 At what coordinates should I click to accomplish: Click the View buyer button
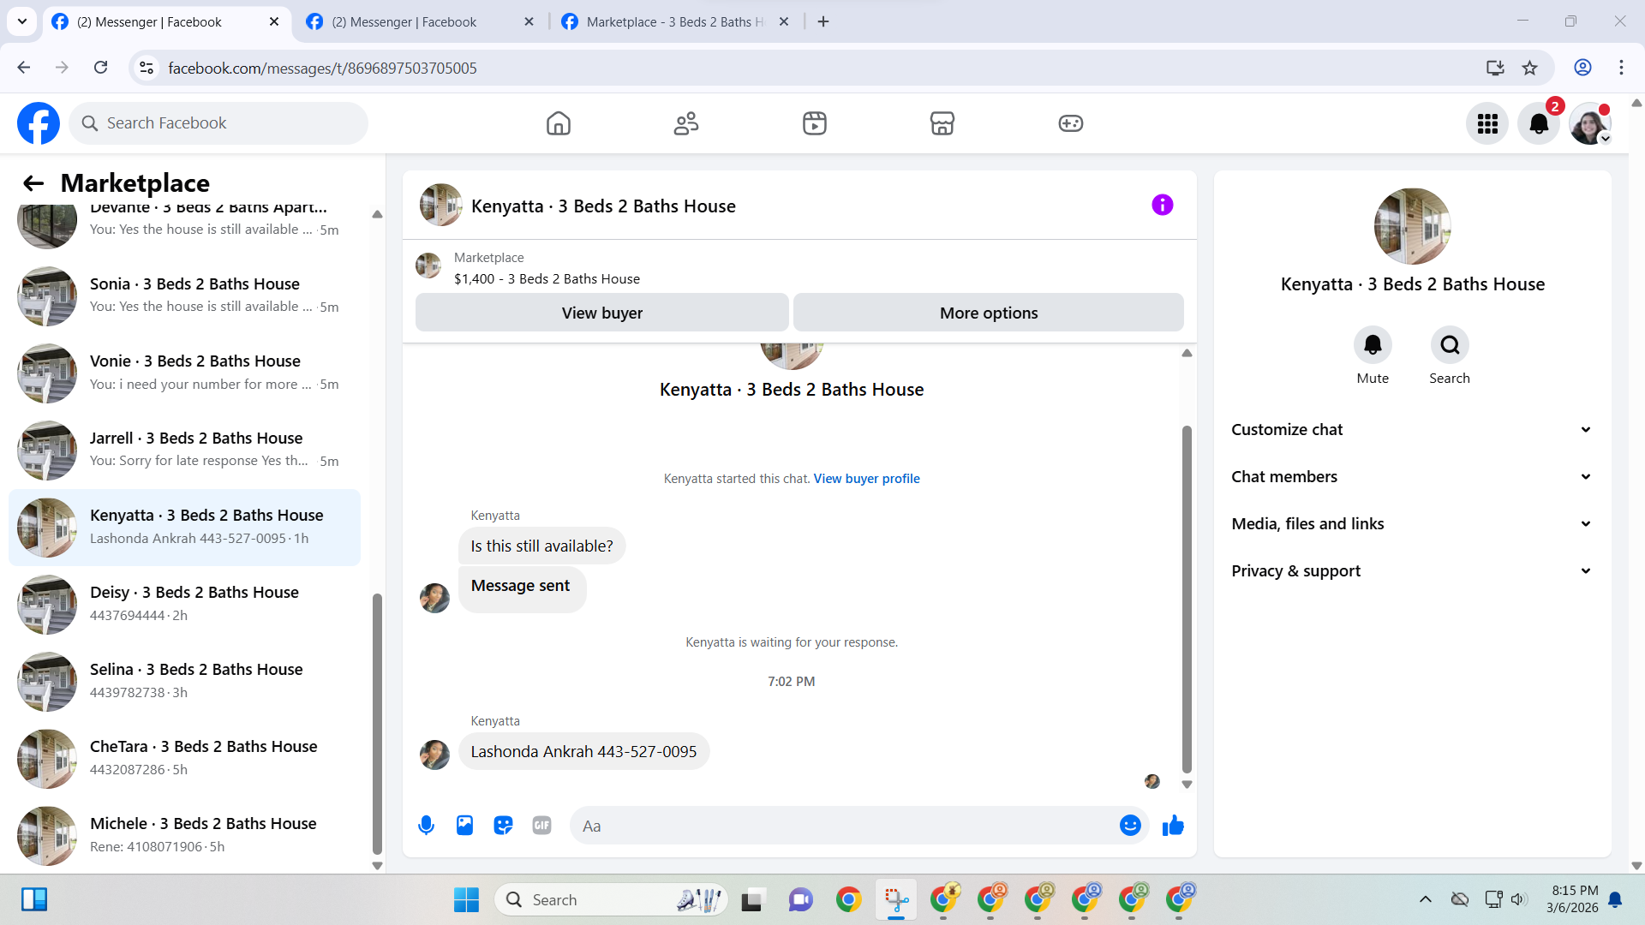pyautogui.click(x=601, y=313)
